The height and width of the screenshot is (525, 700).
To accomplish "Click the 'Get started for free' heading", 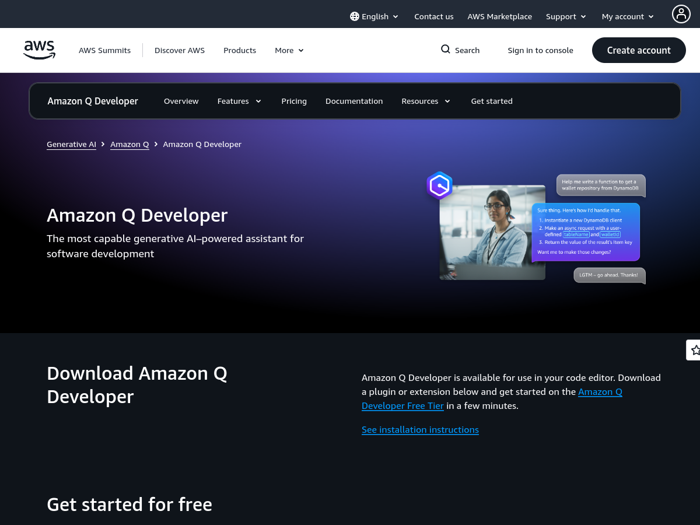I will tap(129, 504).
